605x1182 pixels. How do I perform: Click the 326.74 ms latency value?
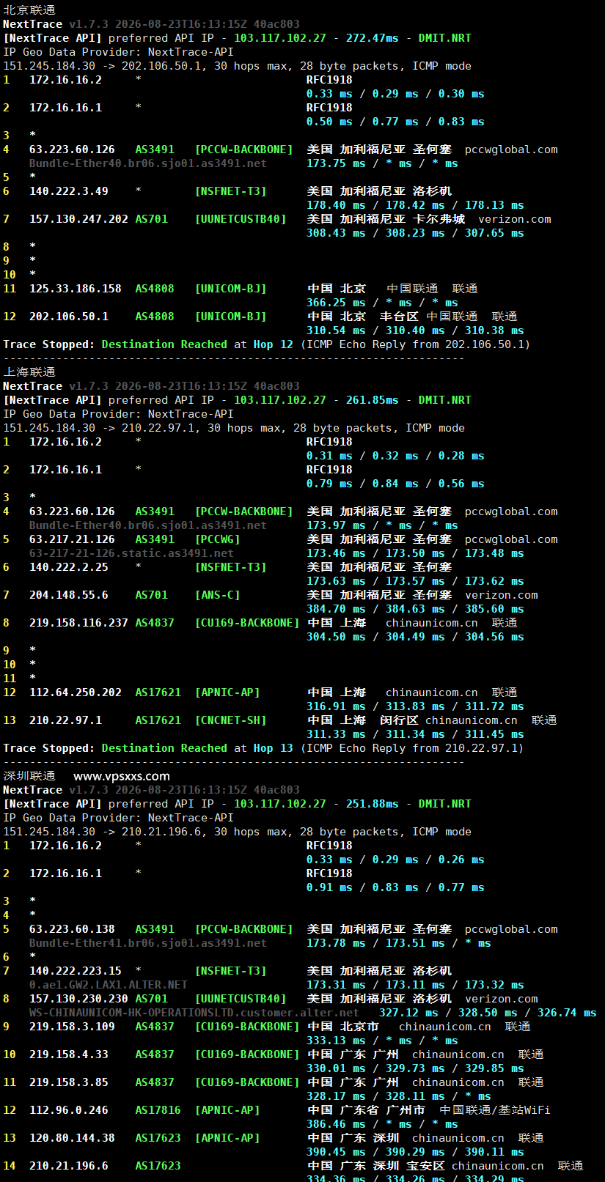click(x=567, y=1013)
